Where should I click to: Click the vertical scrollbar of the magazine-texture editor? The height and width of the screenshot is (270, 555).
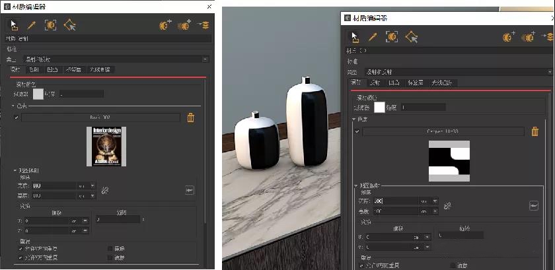(204, 151)
